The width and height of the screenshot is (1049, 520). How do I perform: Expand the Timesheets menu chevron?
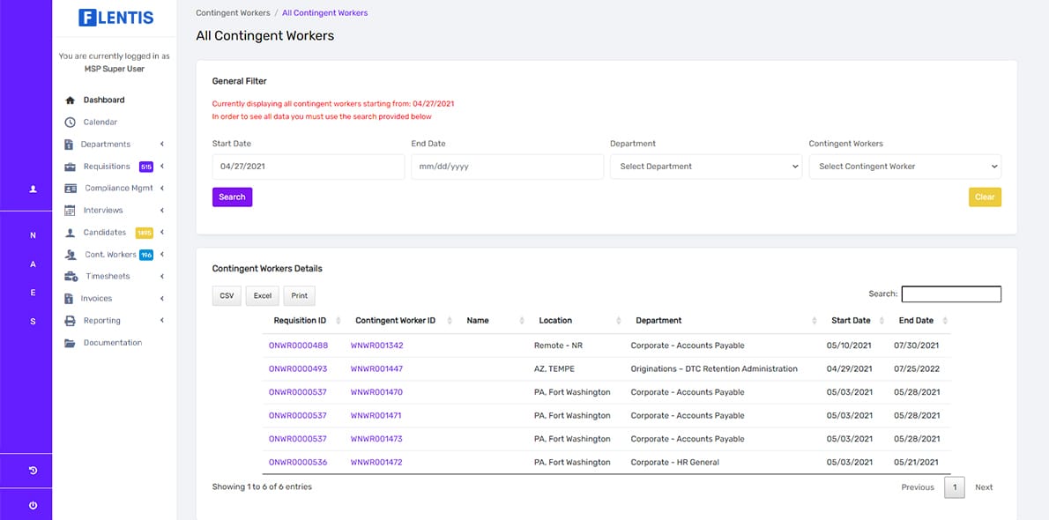pos(162,277)
